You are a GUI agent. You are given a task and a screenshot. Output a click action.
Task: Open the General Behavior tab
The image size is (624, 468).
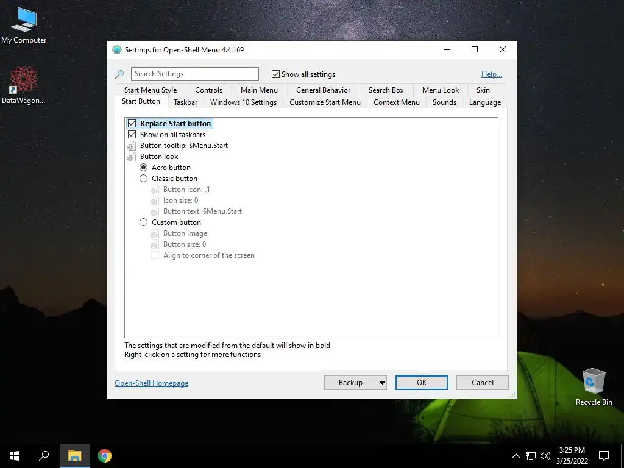pos(323,90)
